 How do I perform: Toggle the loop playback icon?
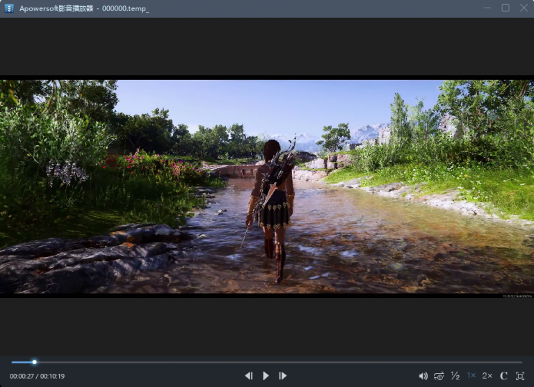click(x=439, y=376)
